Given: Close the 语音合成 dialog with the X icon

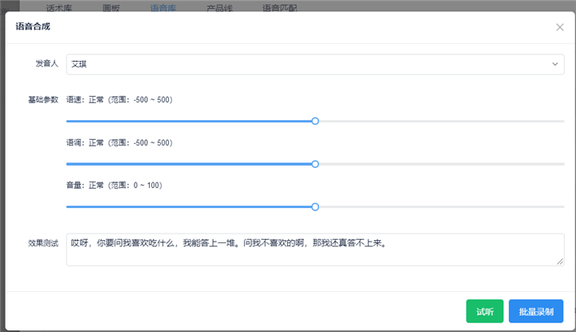Looking at the screenshot, I should pos(560,27).
